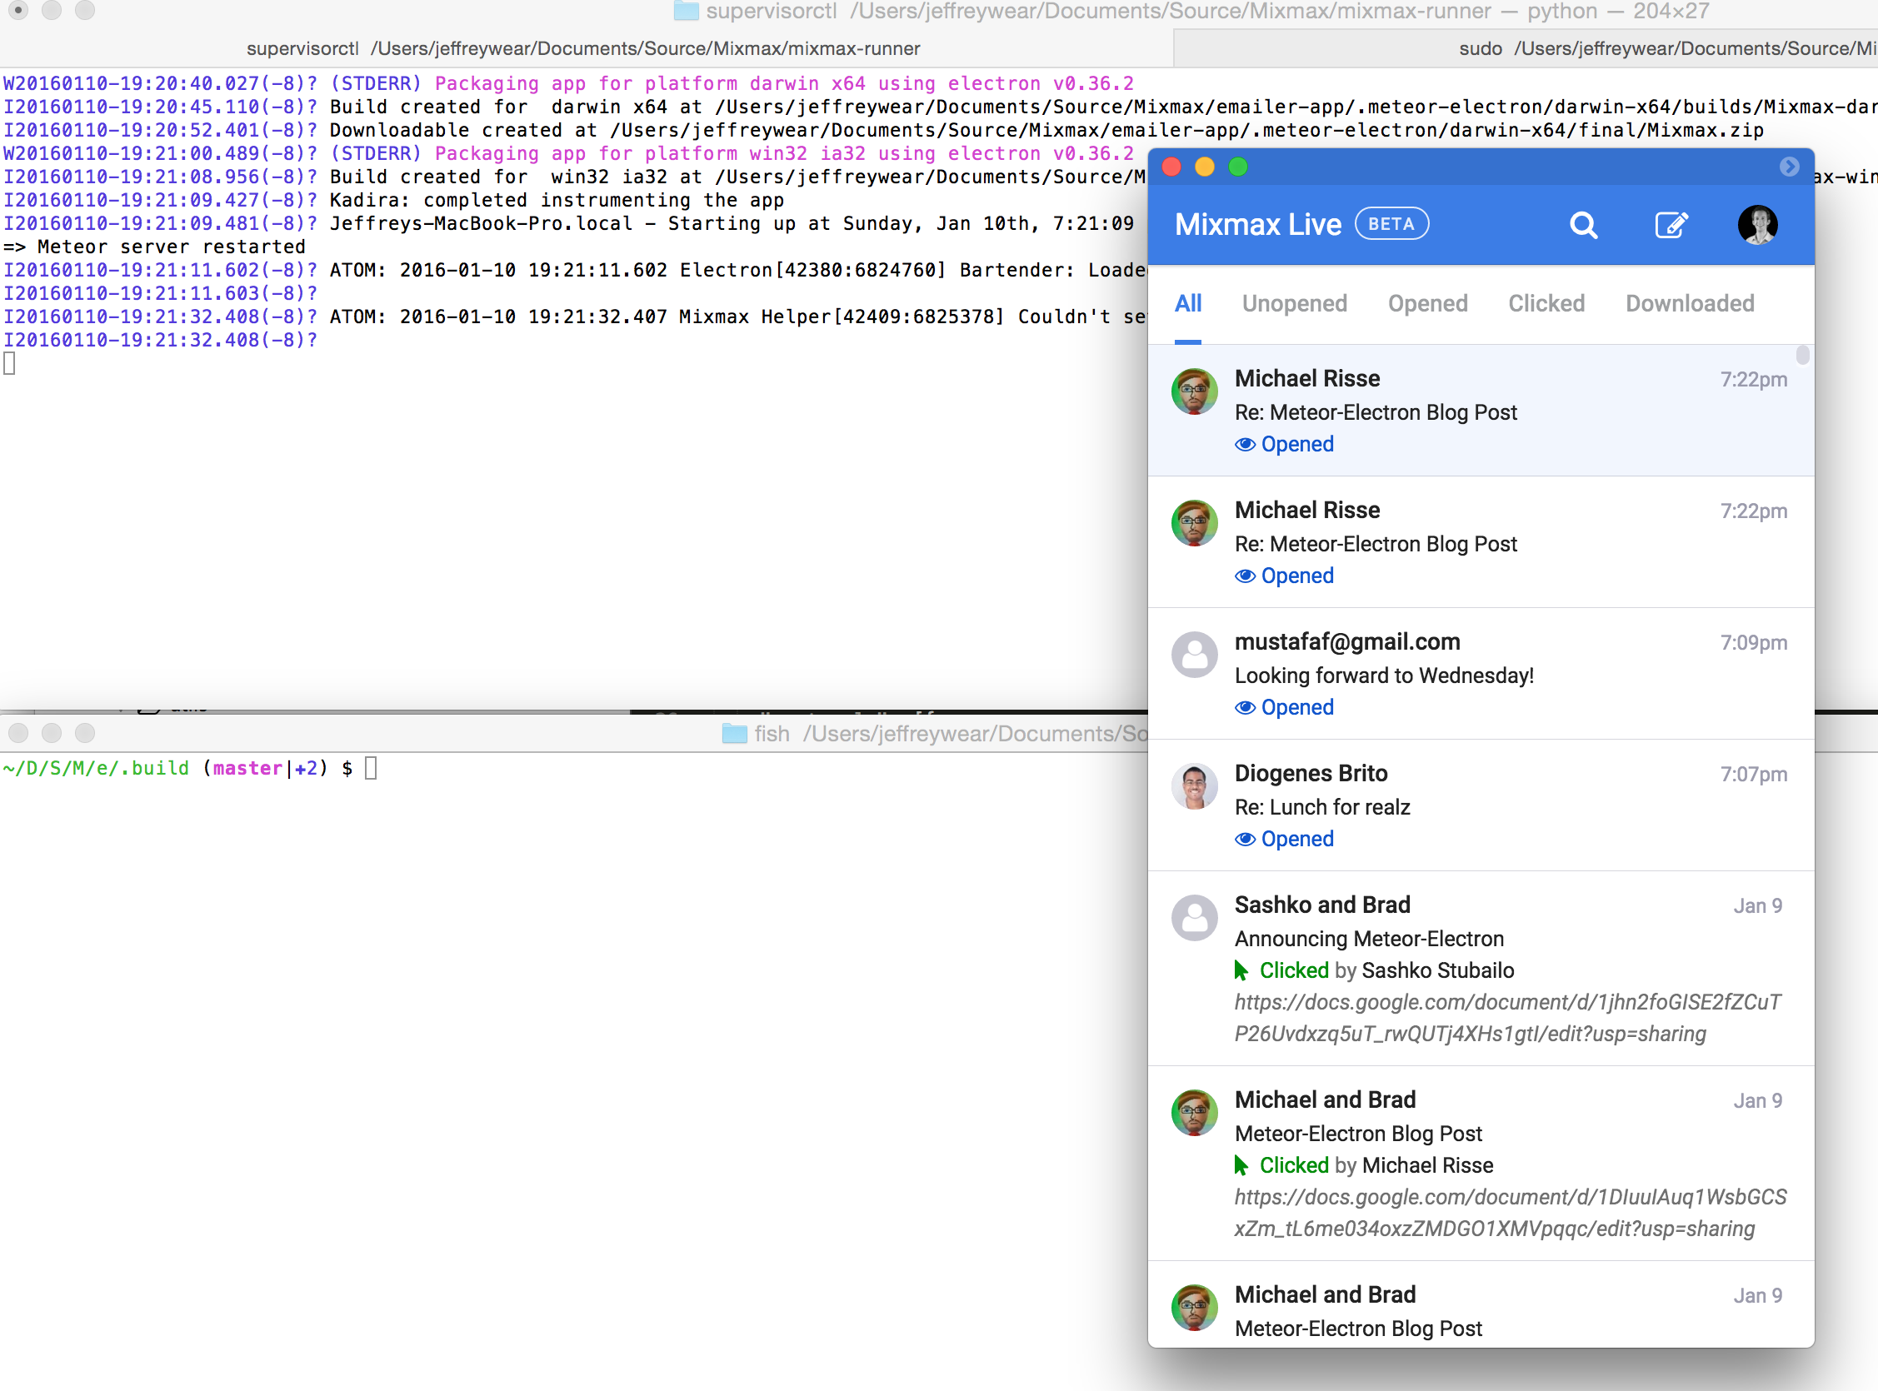Click the eye icon under mustafaf@gmail.com

tap(1245, 707)
